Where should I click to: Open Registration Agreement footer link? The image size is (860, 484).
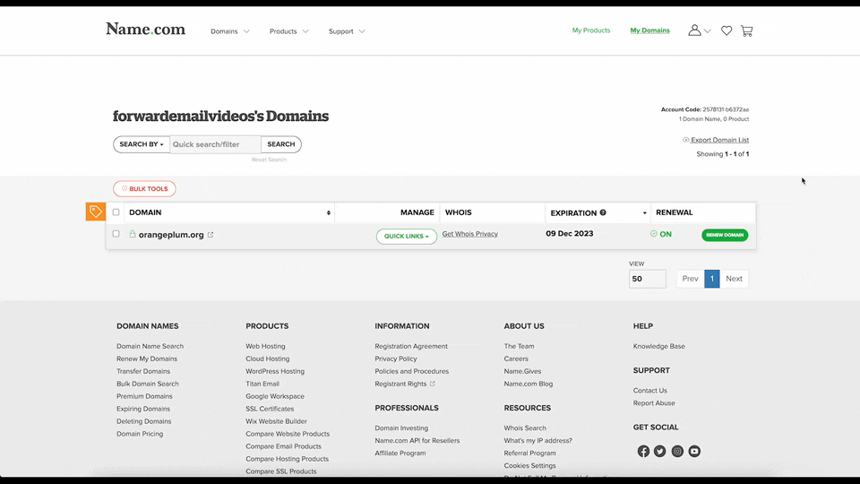point(411,346)
